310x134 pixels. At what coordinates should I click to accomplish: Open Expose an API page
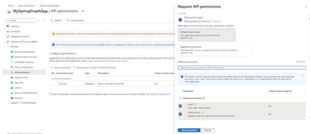21,78
